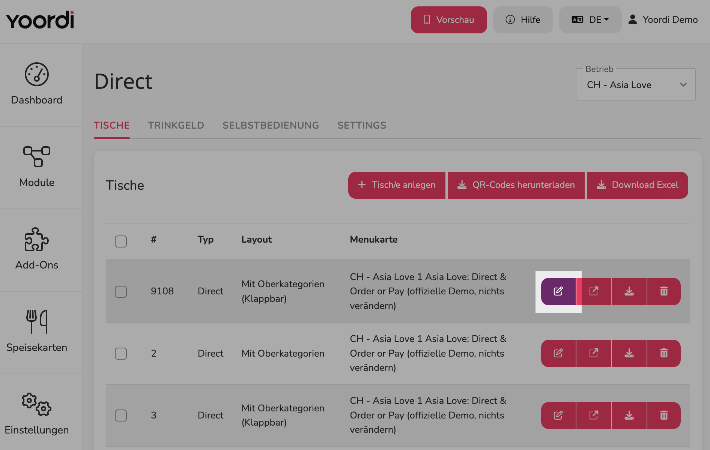Switch to the SELBSTBEDIENUNG tab
The image size is (710, 450).
click(x=271, y=126)
